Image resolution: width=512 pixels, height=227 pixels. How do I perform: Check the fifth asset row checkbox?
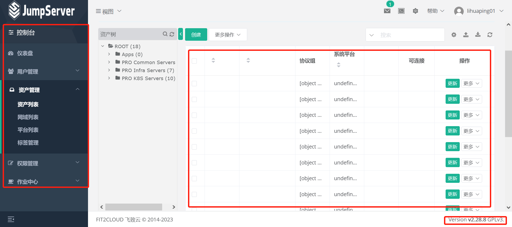coord(194,147)
